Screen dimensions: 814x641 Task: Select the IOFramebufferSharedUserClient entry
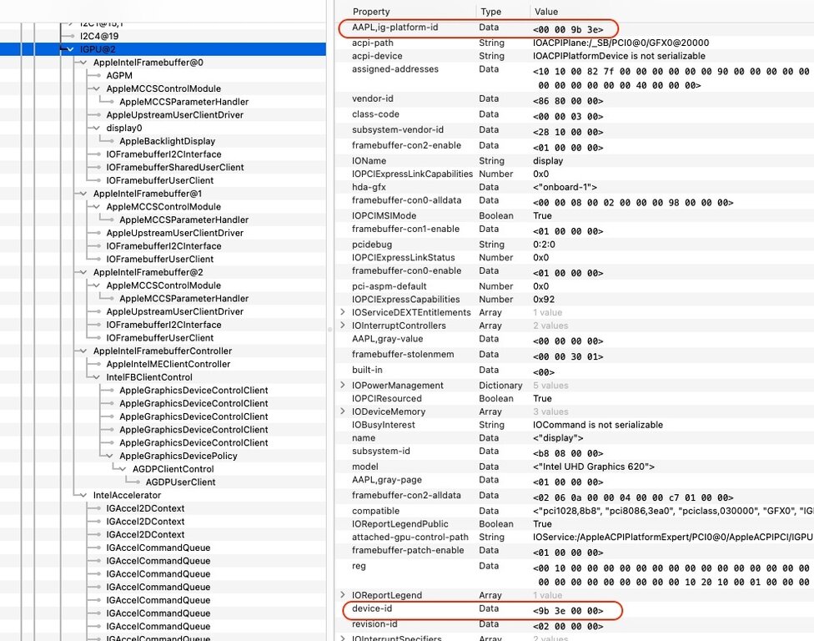pos(175,167)
